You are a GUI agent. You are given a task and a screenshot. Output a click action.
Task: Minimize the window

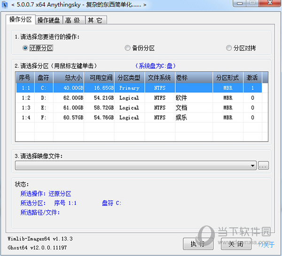tap(240, 3)
